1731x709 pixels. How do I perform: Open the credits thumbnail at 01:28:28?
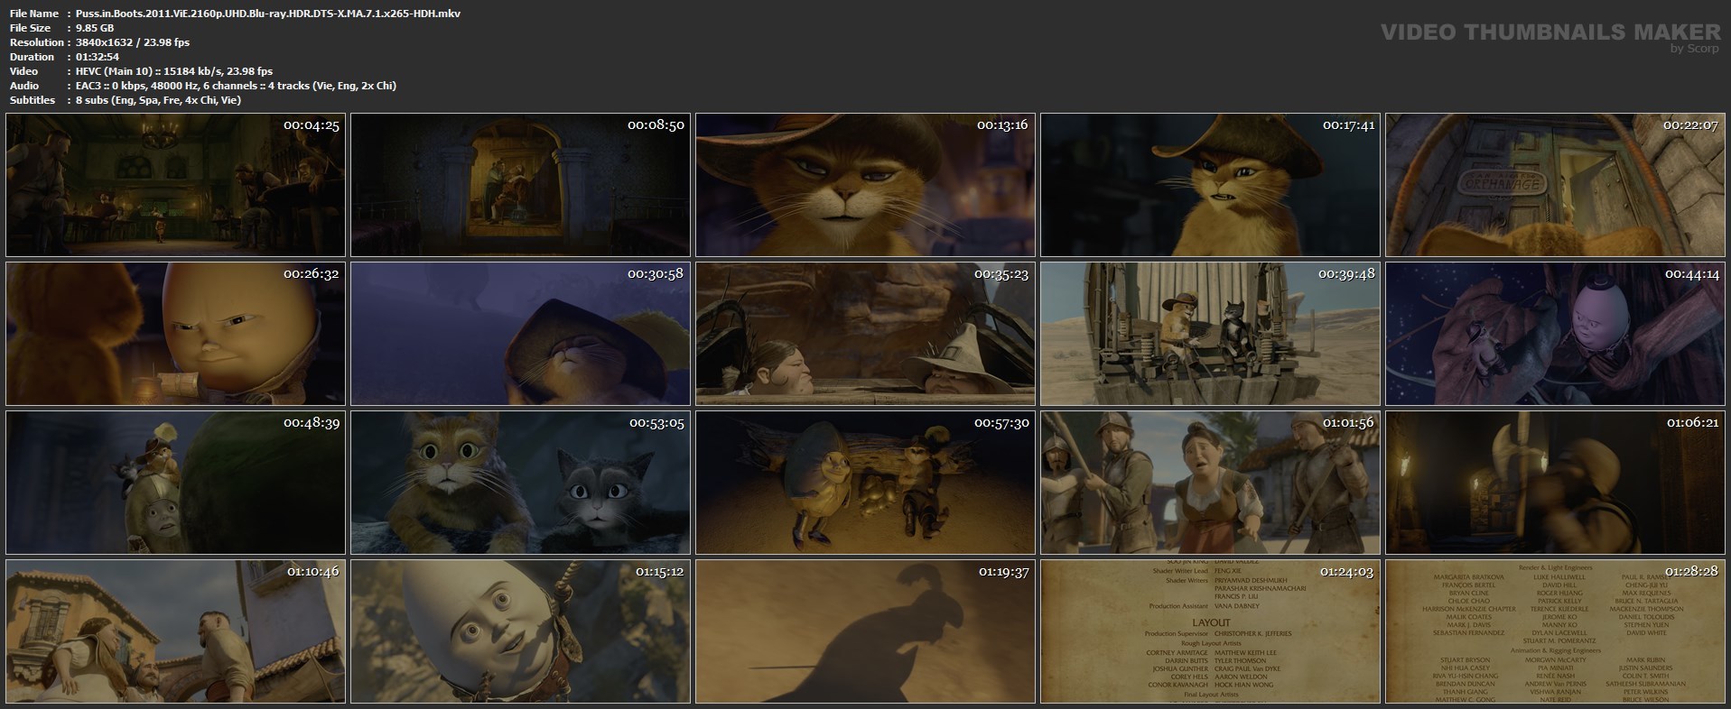[1555, 631]
